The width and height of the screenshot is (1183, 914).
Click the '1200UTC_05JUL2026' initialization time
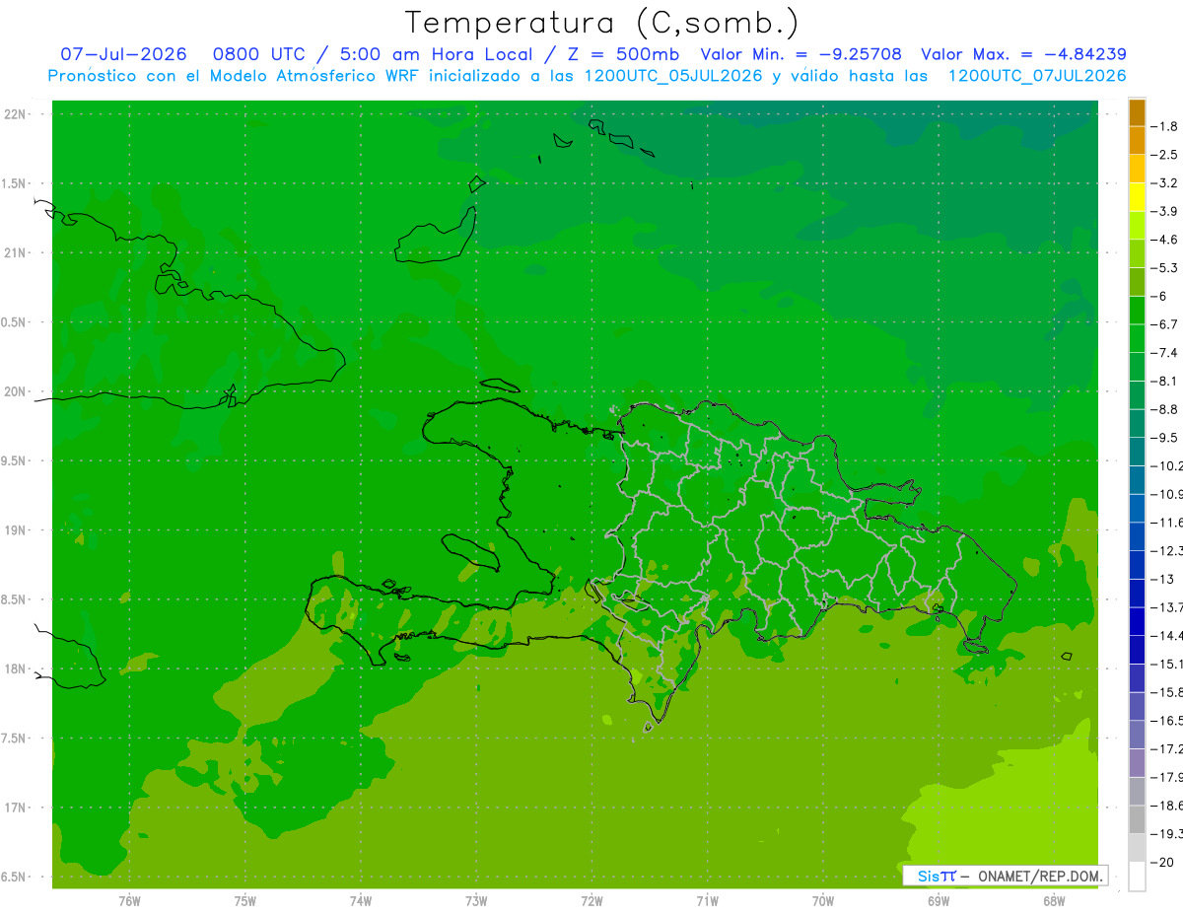click(x=673, y=76)
